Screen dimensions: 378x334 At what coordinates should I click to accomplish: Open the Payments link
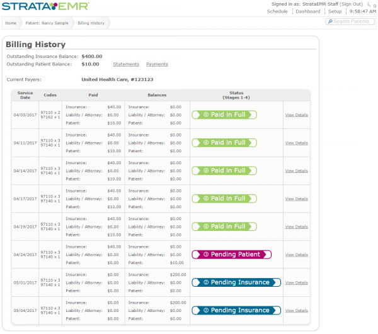tap(157, 64)
